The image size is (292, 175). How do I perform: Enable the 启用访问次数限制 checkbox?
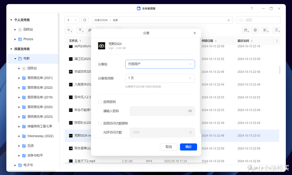tap(100, 123)
